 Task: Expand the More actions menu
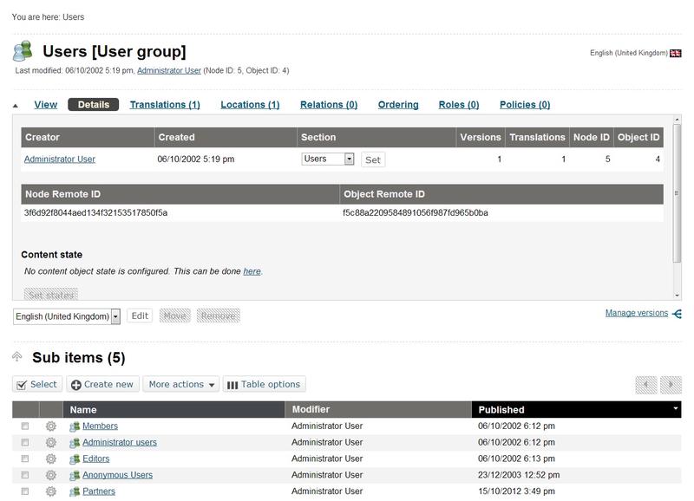[181, 384]
